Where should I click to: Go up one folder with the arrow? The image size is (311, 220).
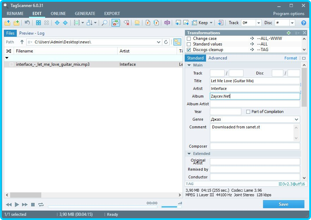(x=22, y=42)
